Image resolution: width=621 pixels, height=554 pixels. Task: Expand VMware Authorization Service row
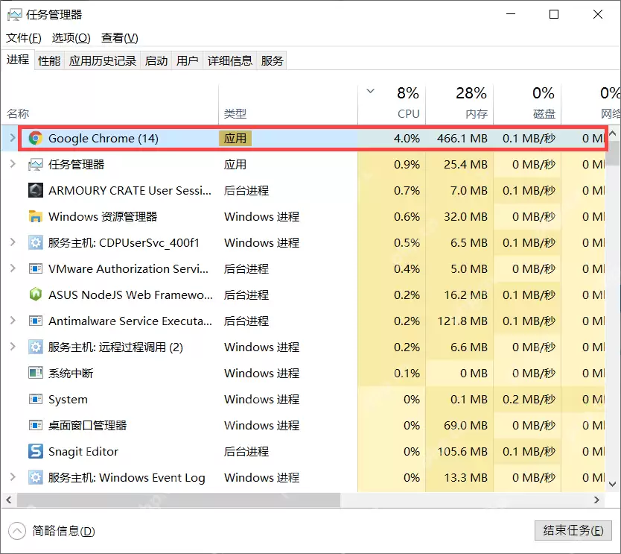click(12, 268)
